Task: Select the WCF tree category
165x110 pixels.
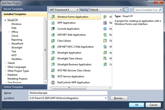Action: point(14,55)
